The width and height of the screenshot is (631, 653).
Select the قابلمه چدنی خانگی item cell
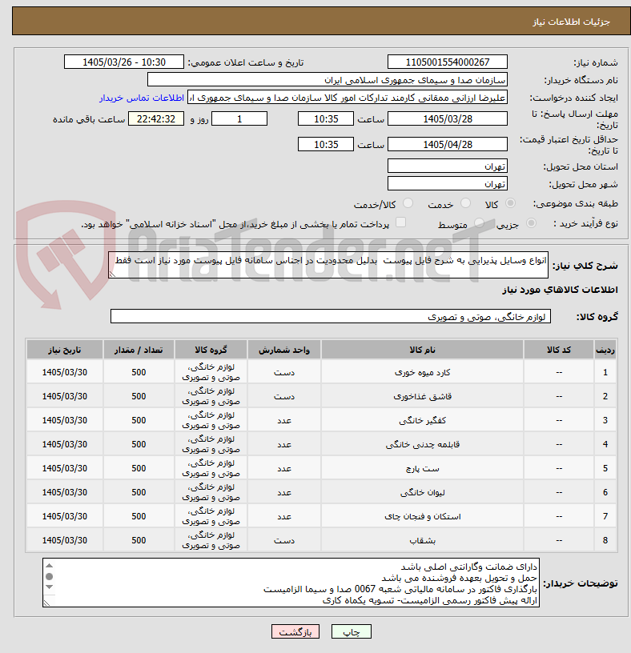point(422,444)
